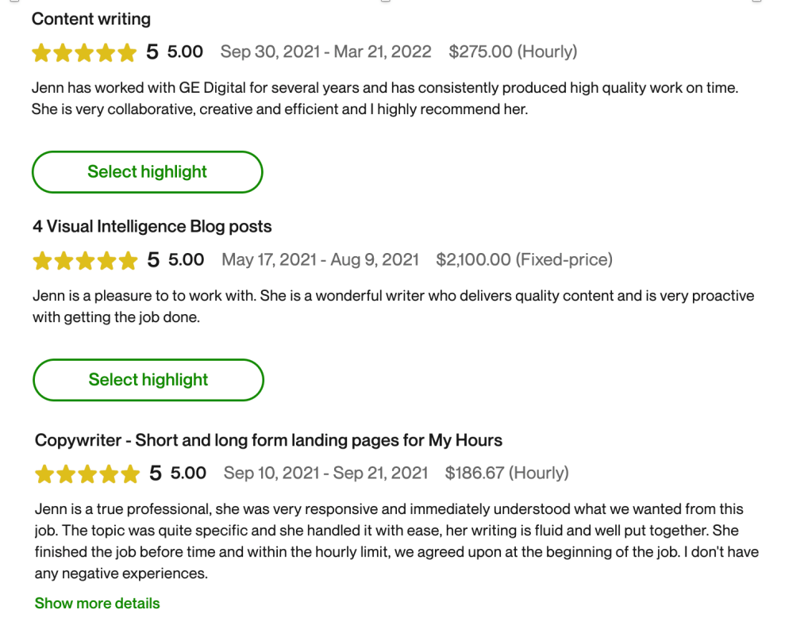This screenshot has height=625, width=812.
Task: Click the first star of the Content writing rating
Action: coord(41,53)
